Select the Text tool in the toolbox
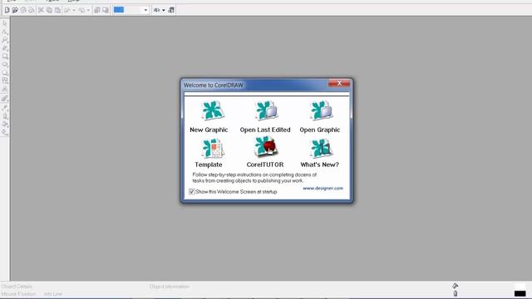This screenshot has height=299, width=532. coord(5,89)
